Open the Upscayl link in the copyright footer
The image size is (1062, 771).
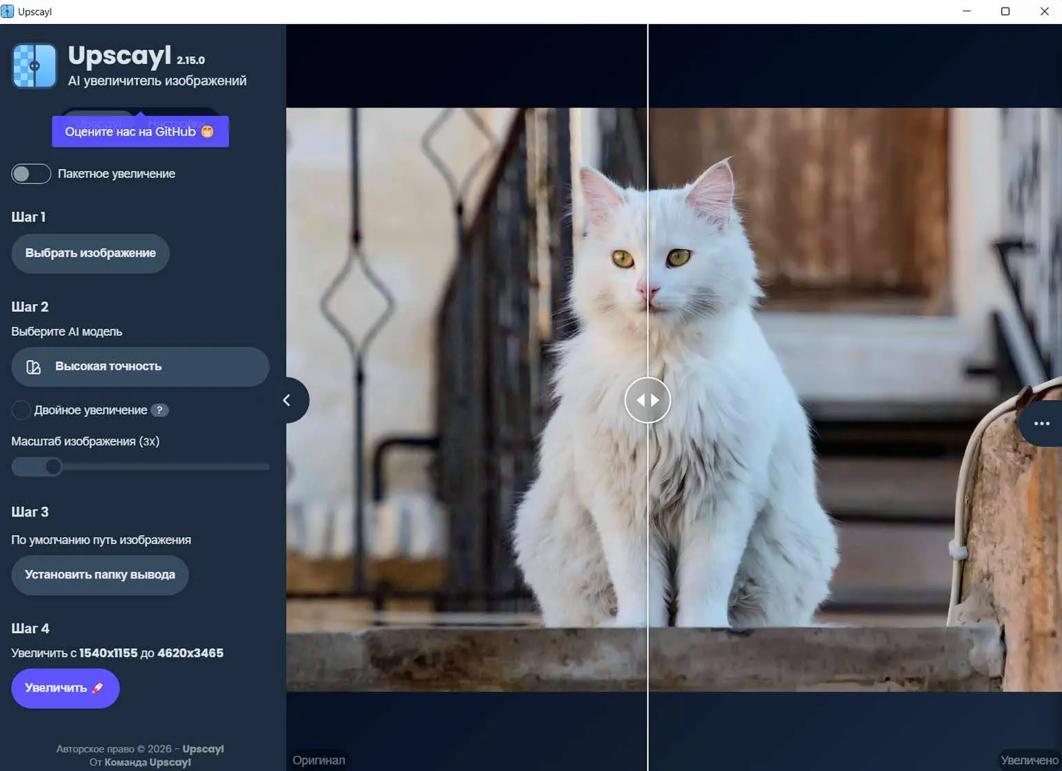(203, 749)
